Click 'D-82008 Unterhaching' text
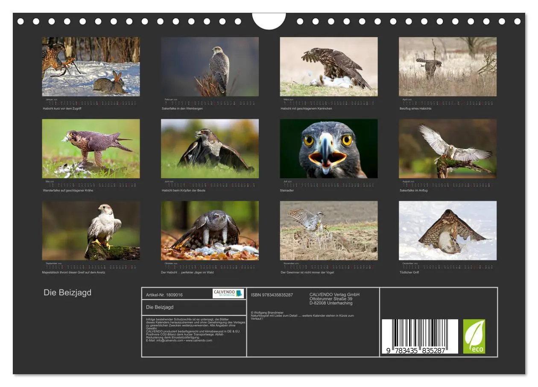 click(331, 303)
